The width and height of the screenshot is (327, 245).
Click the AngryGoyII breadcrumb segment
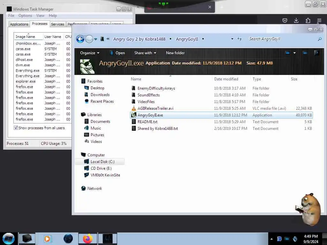[187, 39]
